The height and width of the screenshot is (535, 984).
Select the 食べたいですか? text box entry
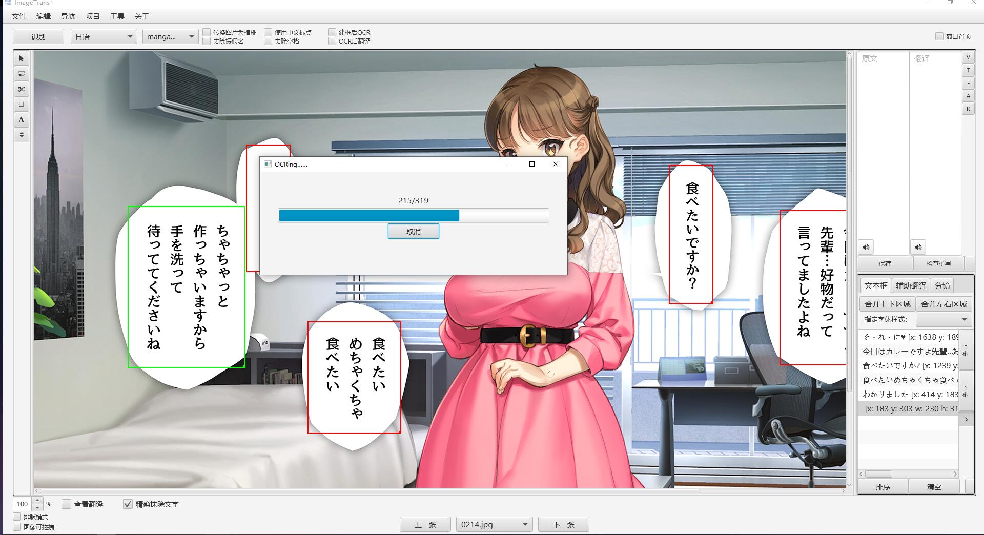click(x=907, y=365)
